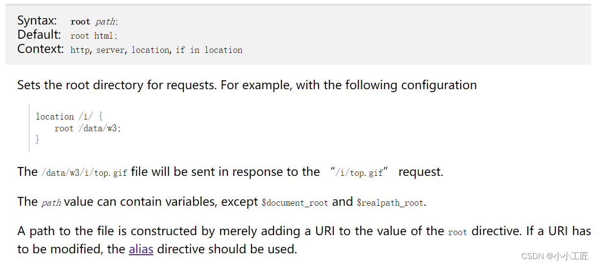Click the 'location /i/ {' code line
Screen dimensions: 596x265
69,117
